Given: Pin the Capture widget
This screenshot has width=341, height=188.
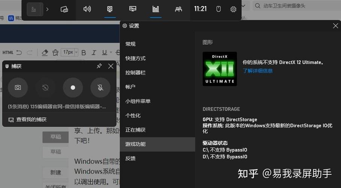Looking at the screenshot, I should [99, 66].
